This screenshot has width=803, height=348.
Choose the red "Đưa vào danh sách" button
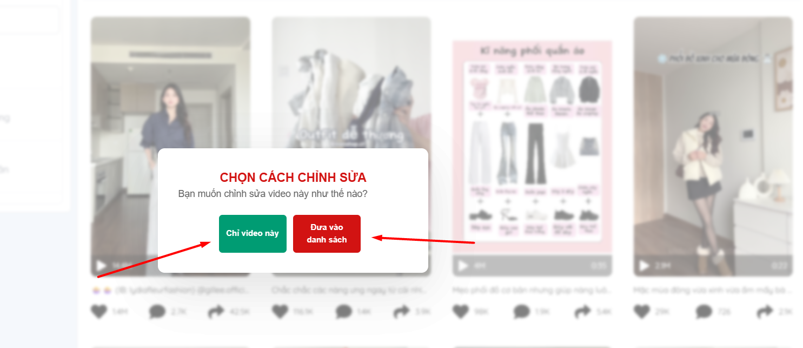[327, 233]
